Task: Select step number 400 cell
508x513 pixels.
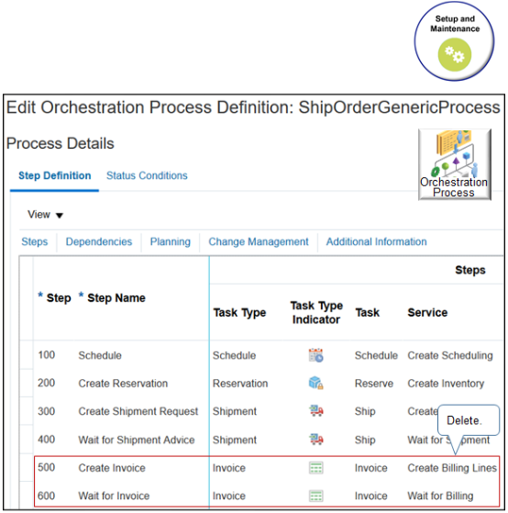Action: [x=47, y=440]
